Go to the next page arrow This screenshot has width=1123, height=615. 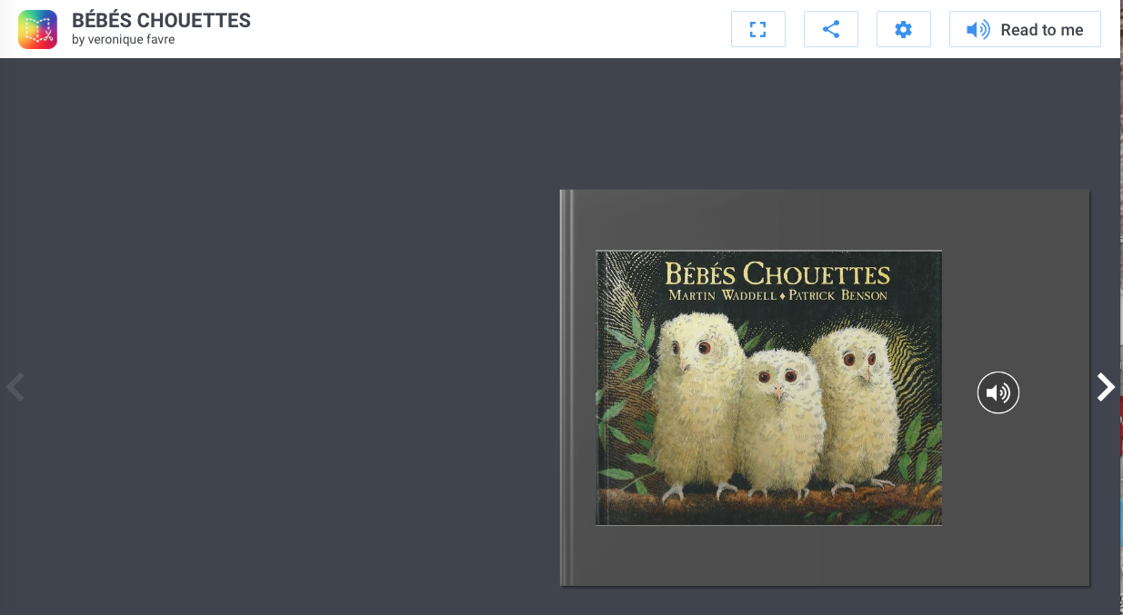pos(1106,387)
